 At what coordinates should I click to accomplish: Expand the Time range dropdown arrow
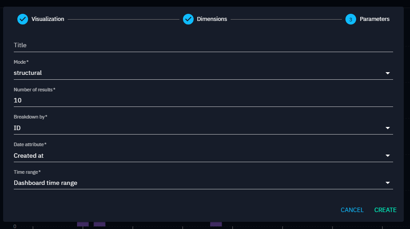(387, 183)
